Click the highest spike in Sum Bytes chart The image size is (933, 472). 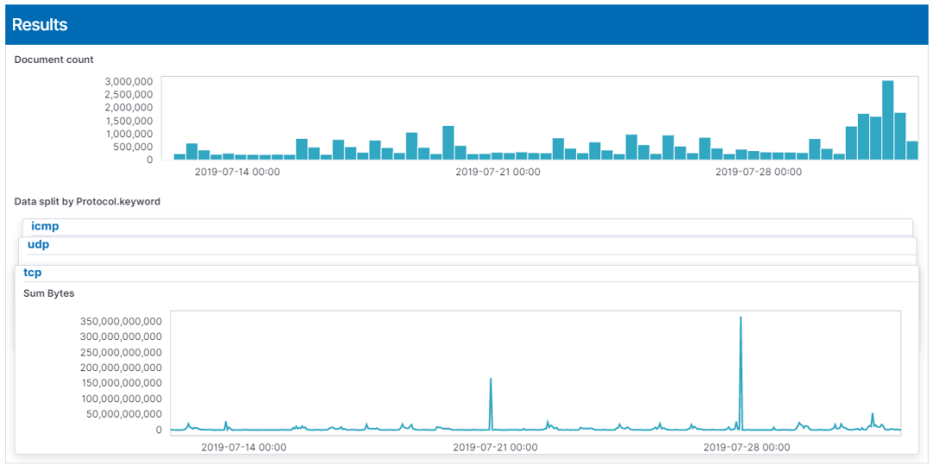740,371
